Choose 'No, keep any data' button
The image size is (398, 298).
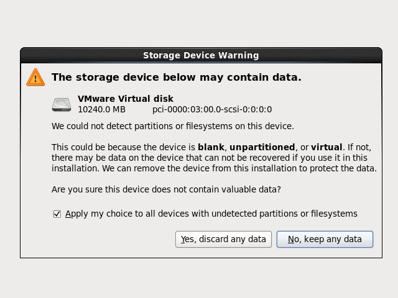(x=325, y=239)
